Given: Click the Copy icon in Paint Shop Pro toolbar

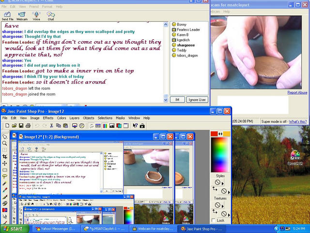Looking at the screenshot, I should tap(58, 126).
